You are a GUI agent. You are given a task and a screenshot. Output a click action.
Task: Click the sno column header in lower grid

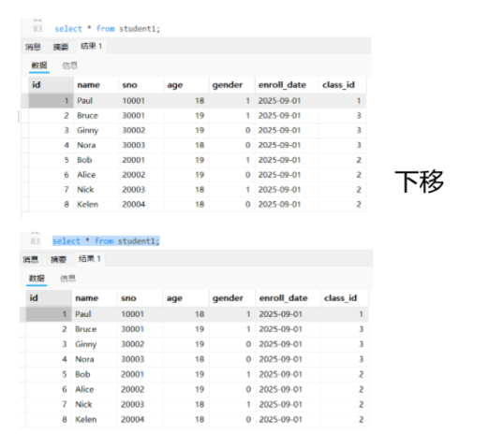(141, 298)
